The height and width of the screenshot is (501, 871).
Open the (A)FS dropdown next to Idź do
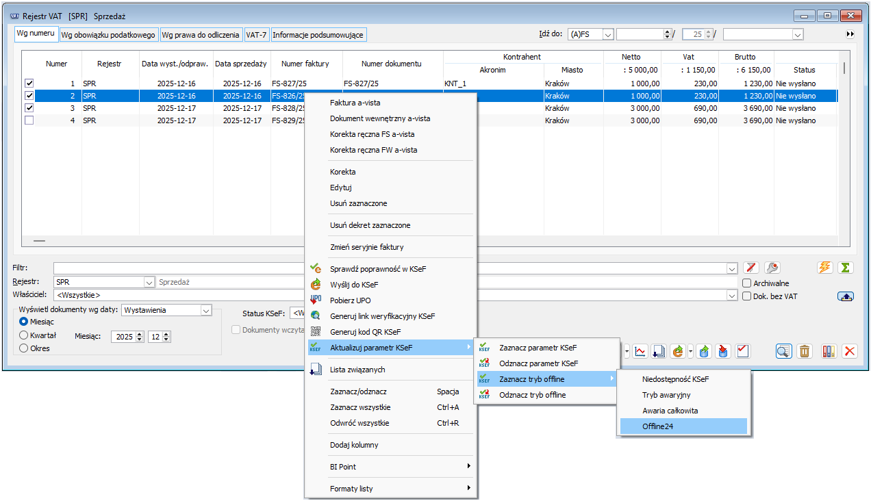[x=607, y=34]
